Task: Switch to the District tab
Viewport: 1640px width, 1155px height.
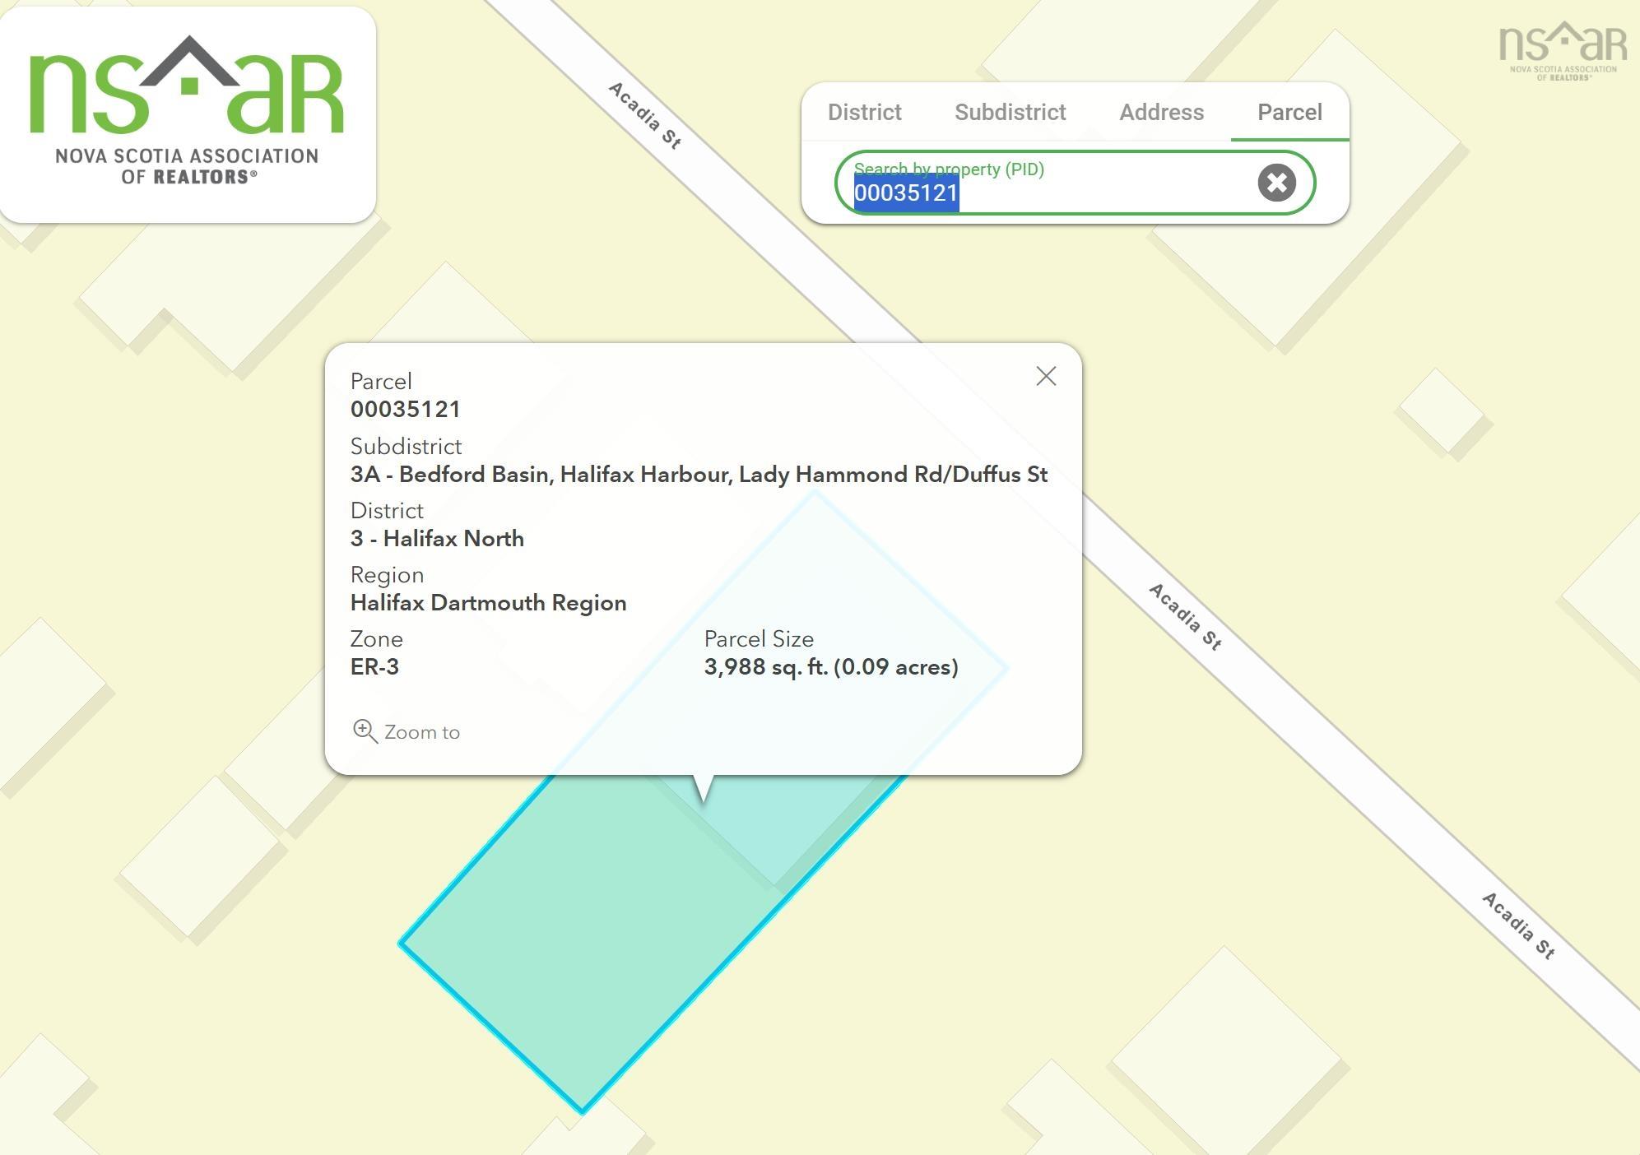Action: pos(864,112)
